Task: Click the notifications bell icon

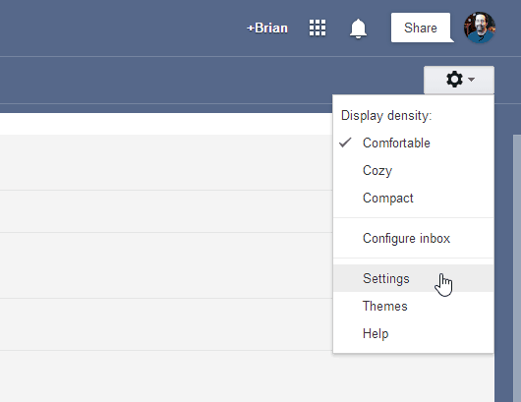Action: pos(358,29)
